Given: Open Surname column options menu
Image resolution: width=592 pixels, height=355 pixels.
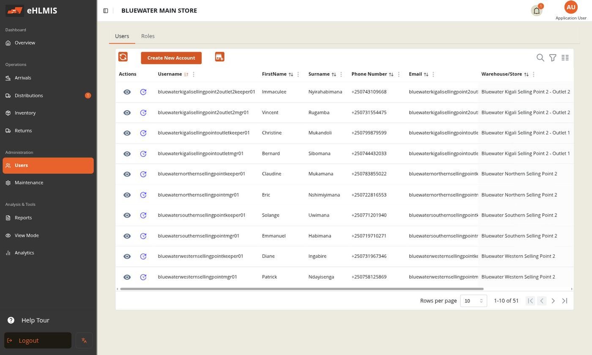Looking at the screenshot, I should [x=341, y=74].
